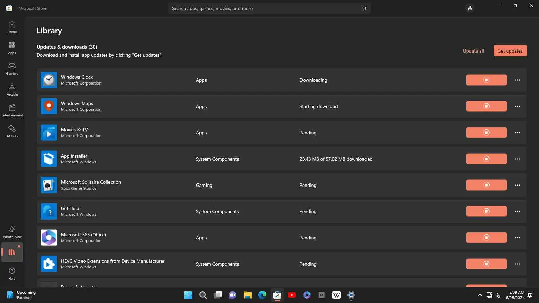Open more options for Windows Maps
The height and width of the screenshot is (303, 539).
click(x=517, y=106)
